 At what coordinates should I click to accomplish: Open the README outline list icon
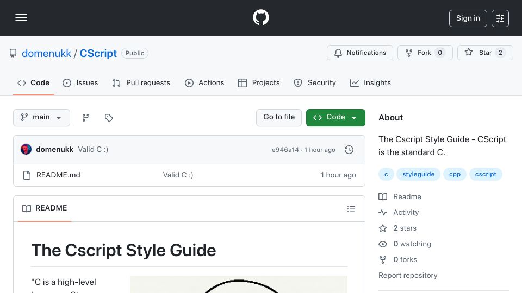click(x=351, y=209)
